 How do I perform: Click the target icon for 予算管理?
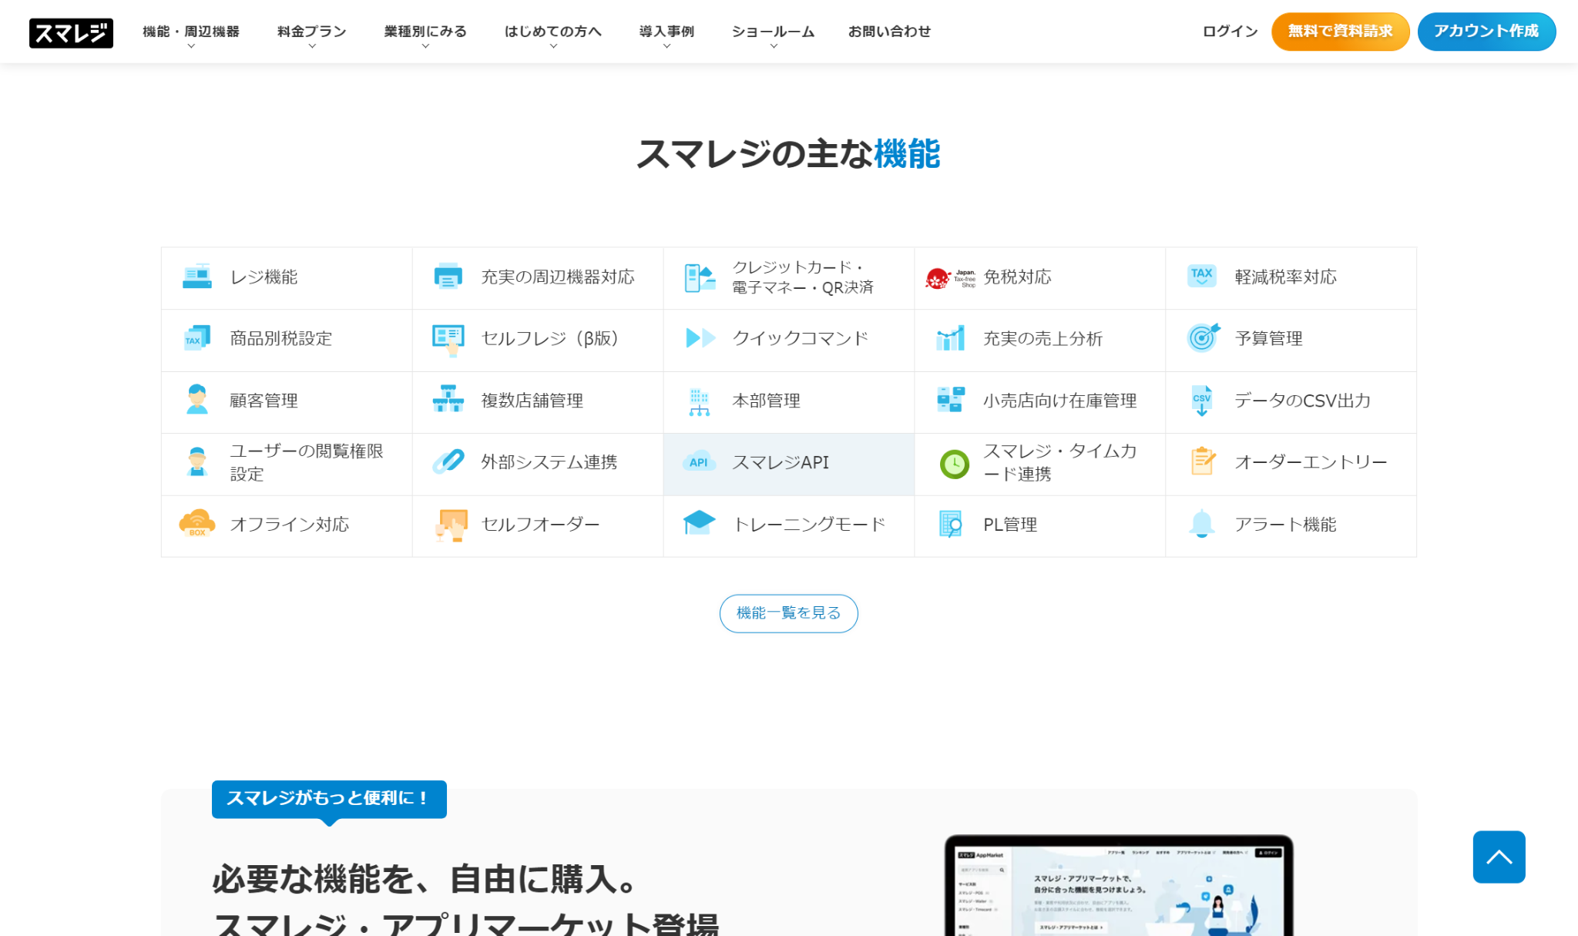pyautogui.click(x=1203, y=337)
